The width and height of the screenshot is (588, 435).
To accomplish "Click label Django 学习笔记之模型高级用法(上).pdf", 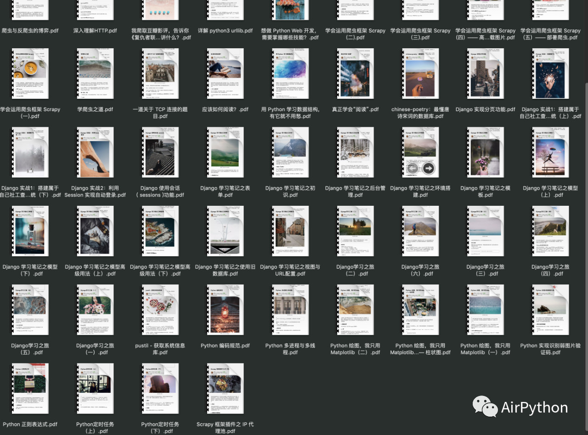I will point(95,270).
